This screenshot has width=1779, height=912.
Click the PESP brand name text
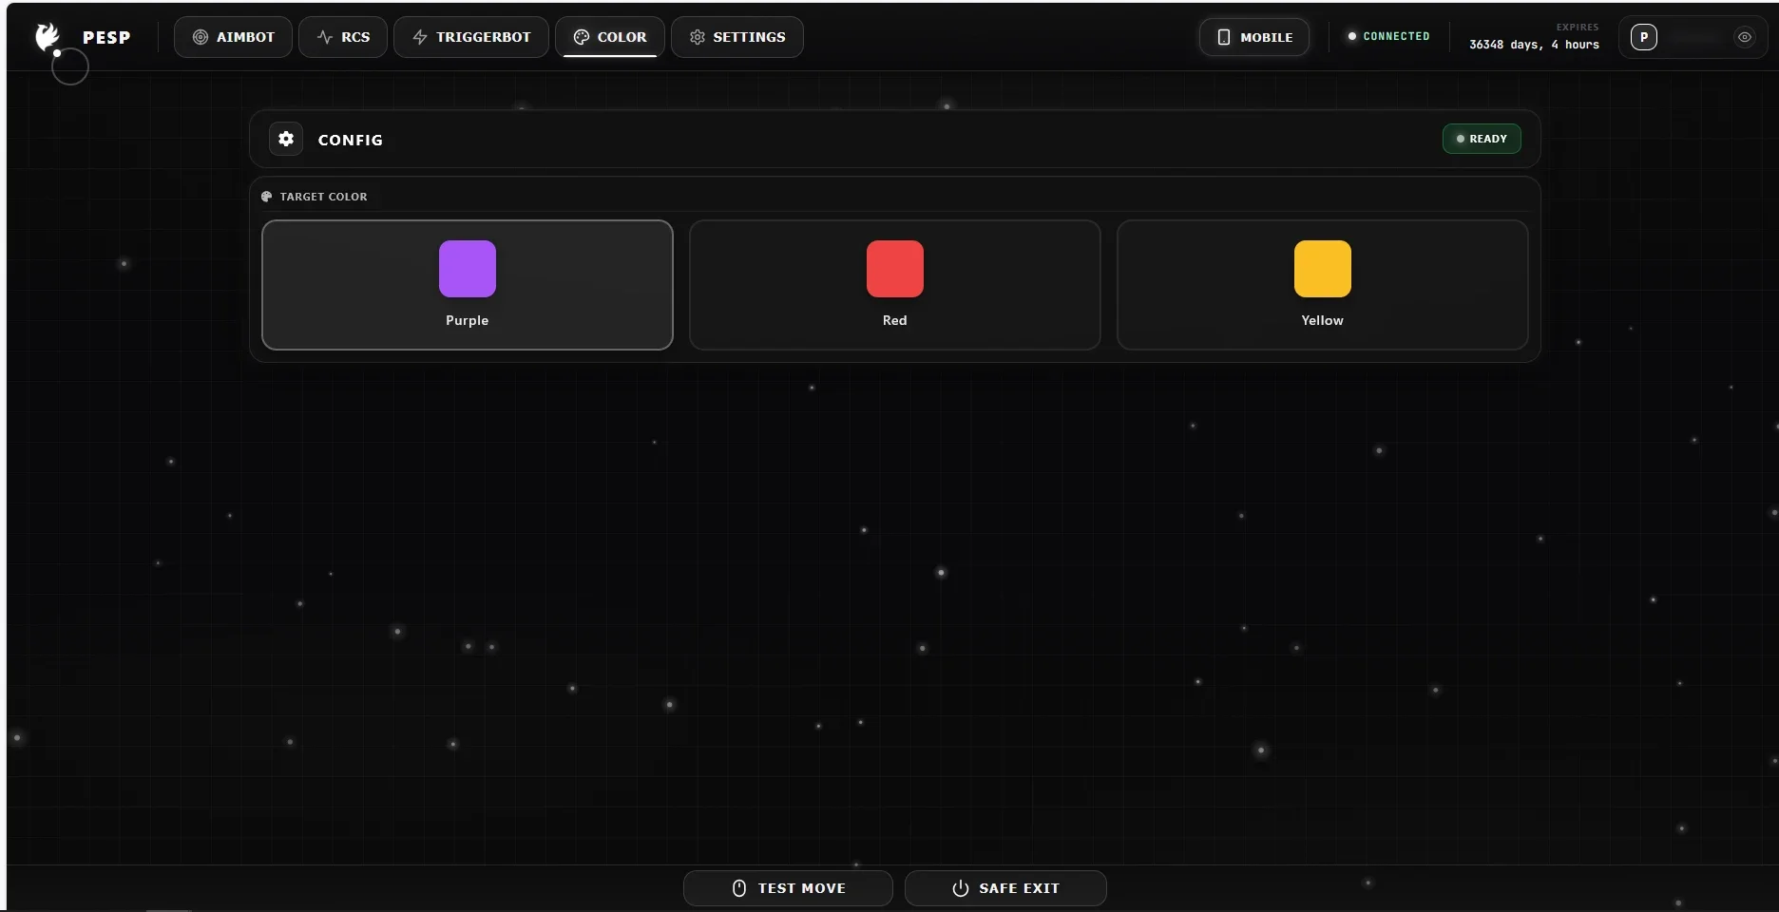[106, 37]
